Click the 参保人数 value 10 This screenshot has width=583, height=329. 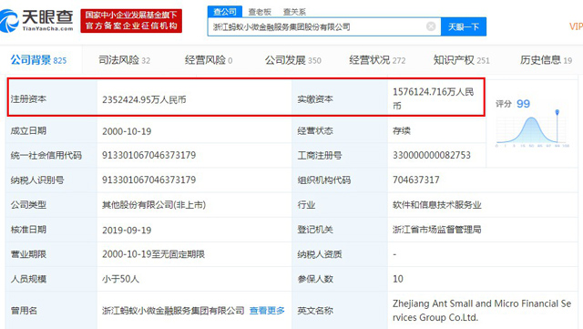[x=398, y=279]
